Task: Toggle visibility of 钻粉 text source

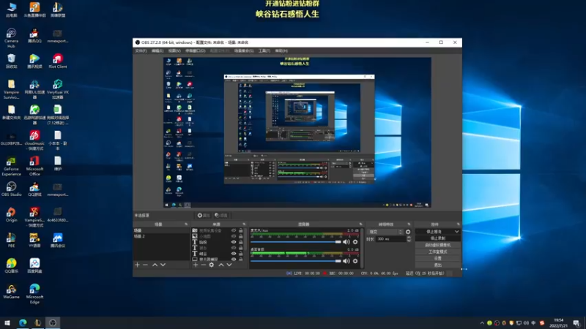Action: point(234,242)
